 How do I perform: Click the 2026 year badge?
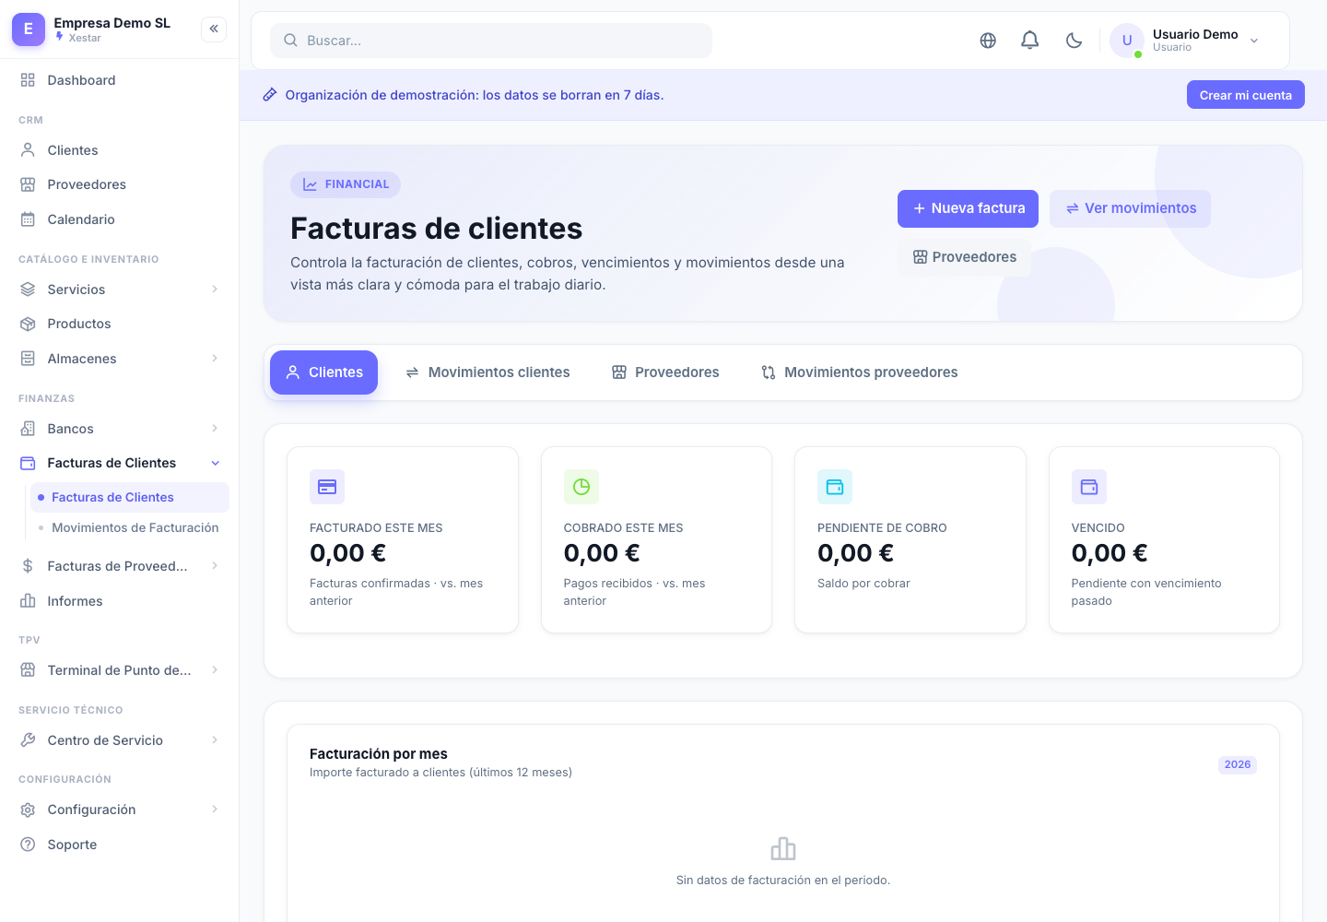[x=1238, y=764]
